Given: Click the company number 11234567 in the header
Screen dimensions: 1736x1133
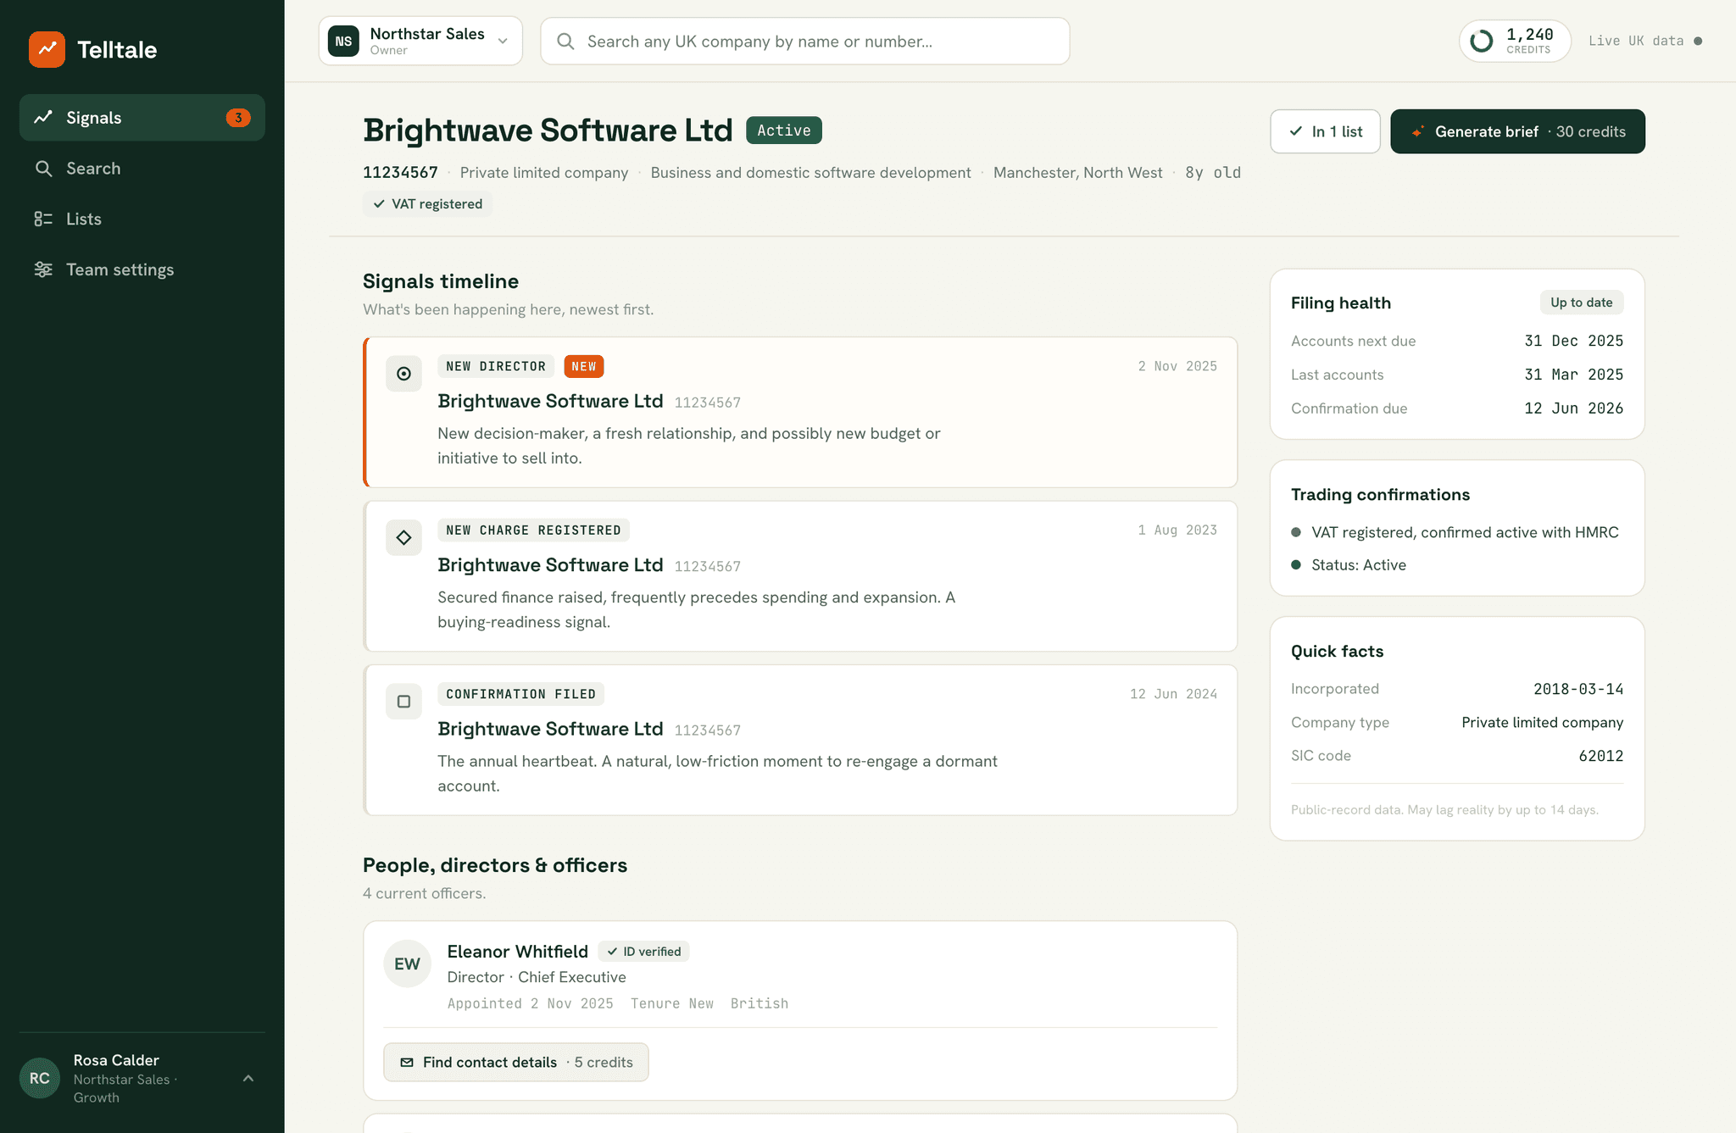Looking at the screenshot, I should pyautogui.click(x=400, y=173).
